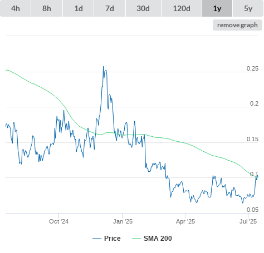
Task: Click the 0.25 y-axis value
Action: click(252, 68)
